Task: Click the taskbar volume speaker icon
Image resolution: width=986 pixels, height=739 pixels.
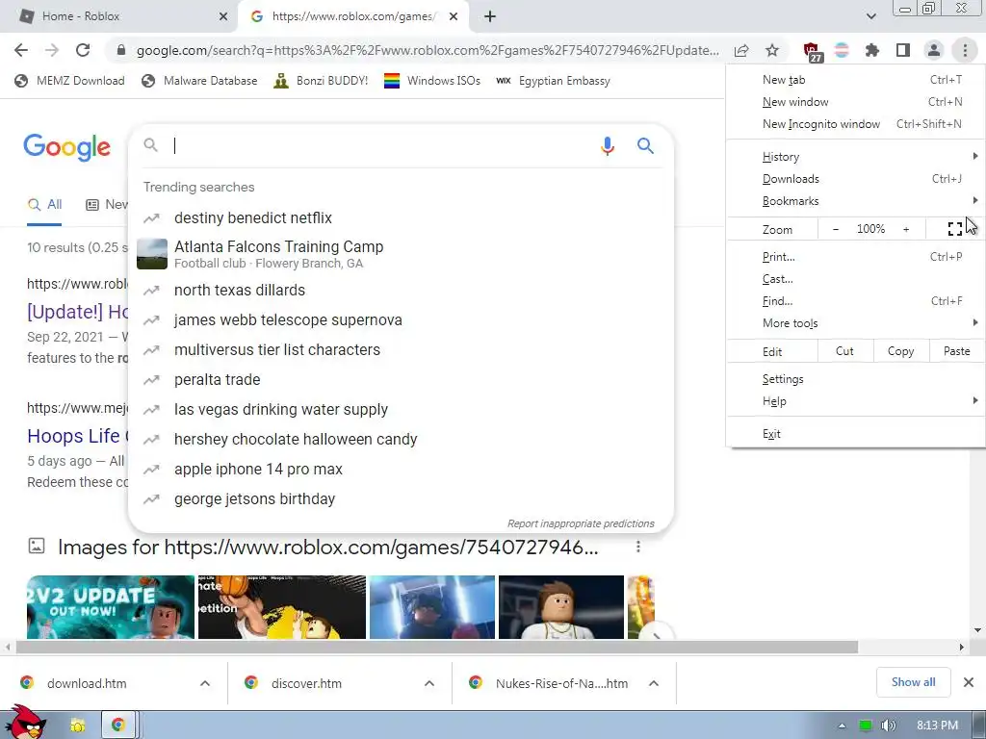Action: 888,726
